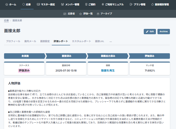Click the icon beside ご利用マニュアル
Viewport: 176px width, 129px height.
coord(103,4)
